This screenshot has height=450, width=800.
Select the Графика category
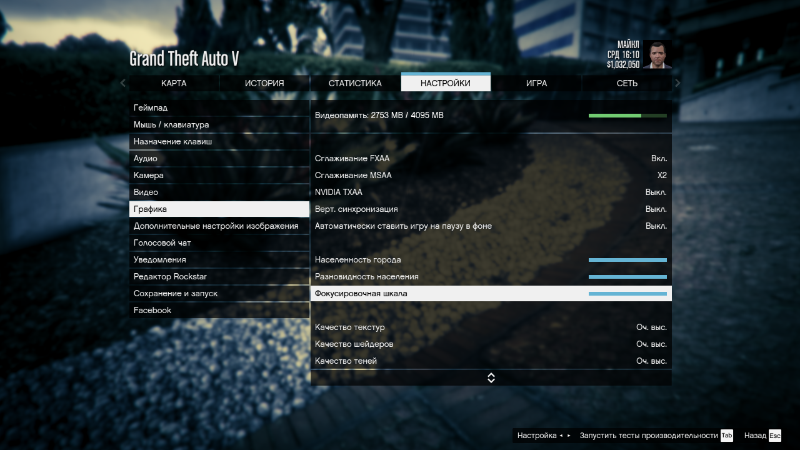point(219,209)
